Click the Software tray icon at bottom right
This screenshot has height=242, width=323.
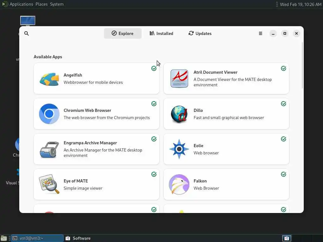[x=286, y=238]
